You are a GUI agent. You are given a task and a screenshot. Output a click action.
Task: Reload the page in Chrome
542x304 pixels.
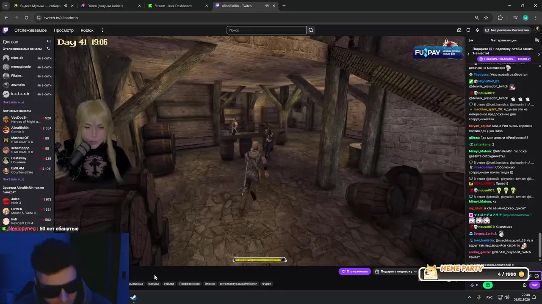[26, 18]
